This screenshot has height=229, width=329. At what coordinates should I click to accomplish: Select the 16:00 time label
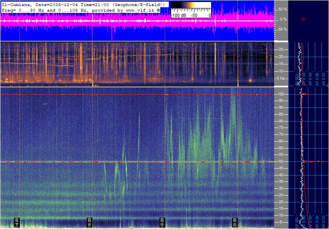90,222
